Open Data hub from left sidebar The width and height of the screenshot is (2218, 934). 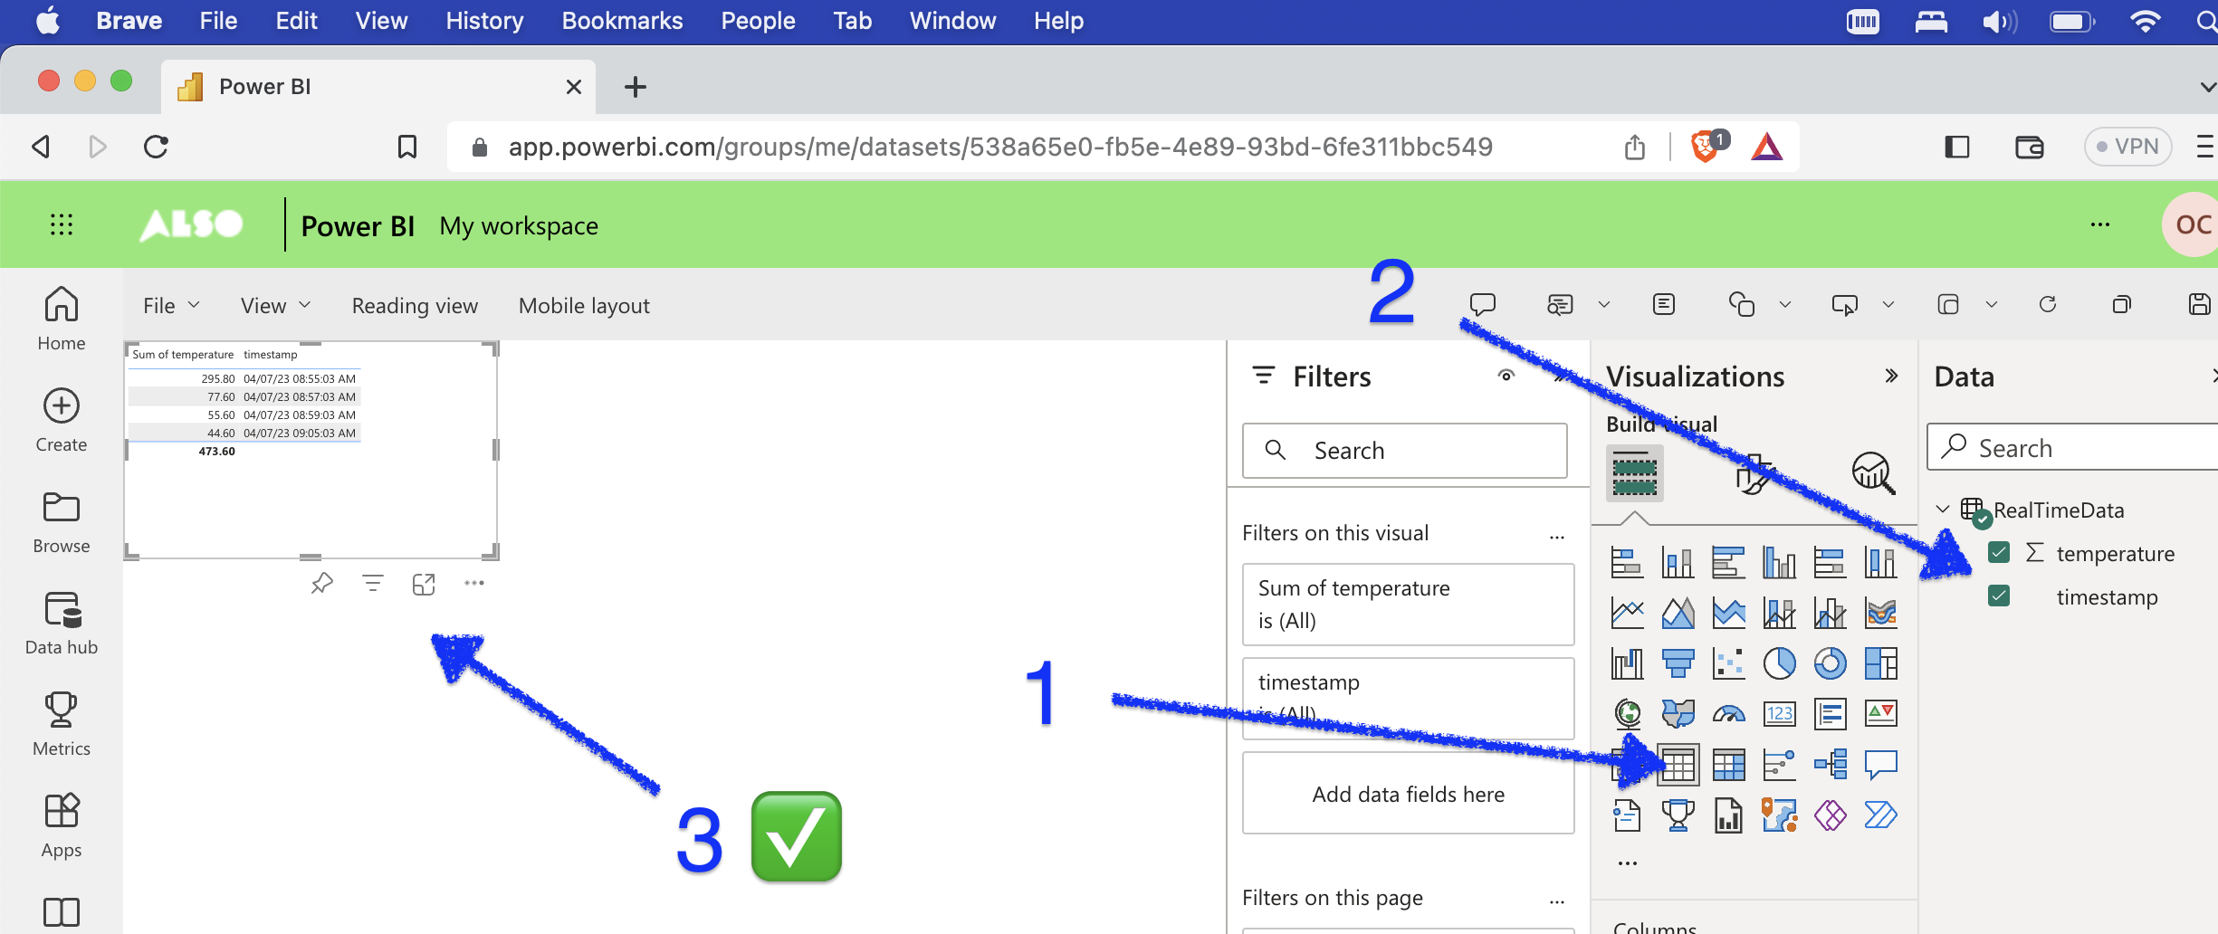(62, 623)
